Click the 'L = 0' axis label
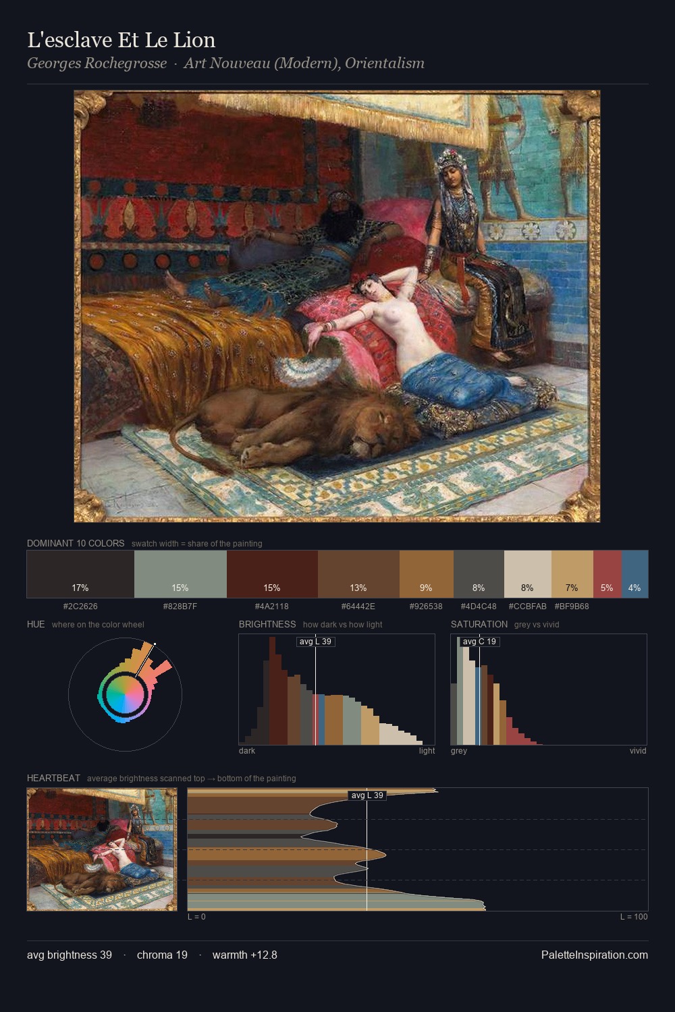This screenshot has height=1012, width=675. [196, 917]
